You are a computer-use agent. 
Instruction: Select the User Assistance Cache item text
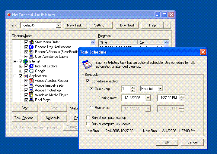coord(52,57)
